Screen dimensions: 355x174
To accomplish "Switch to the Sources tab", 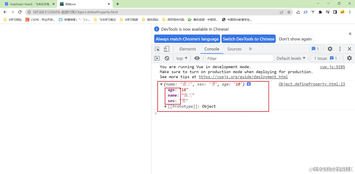I will (234, 49).
